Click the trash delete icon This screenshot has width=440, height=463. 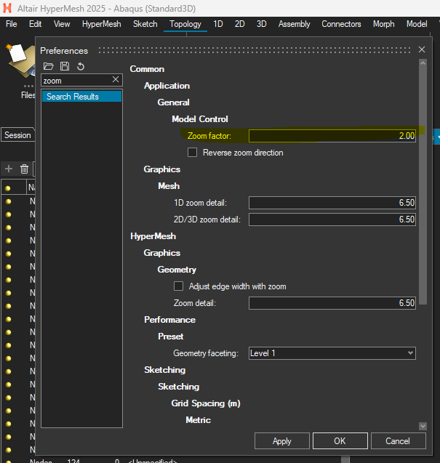coord(24,169)
